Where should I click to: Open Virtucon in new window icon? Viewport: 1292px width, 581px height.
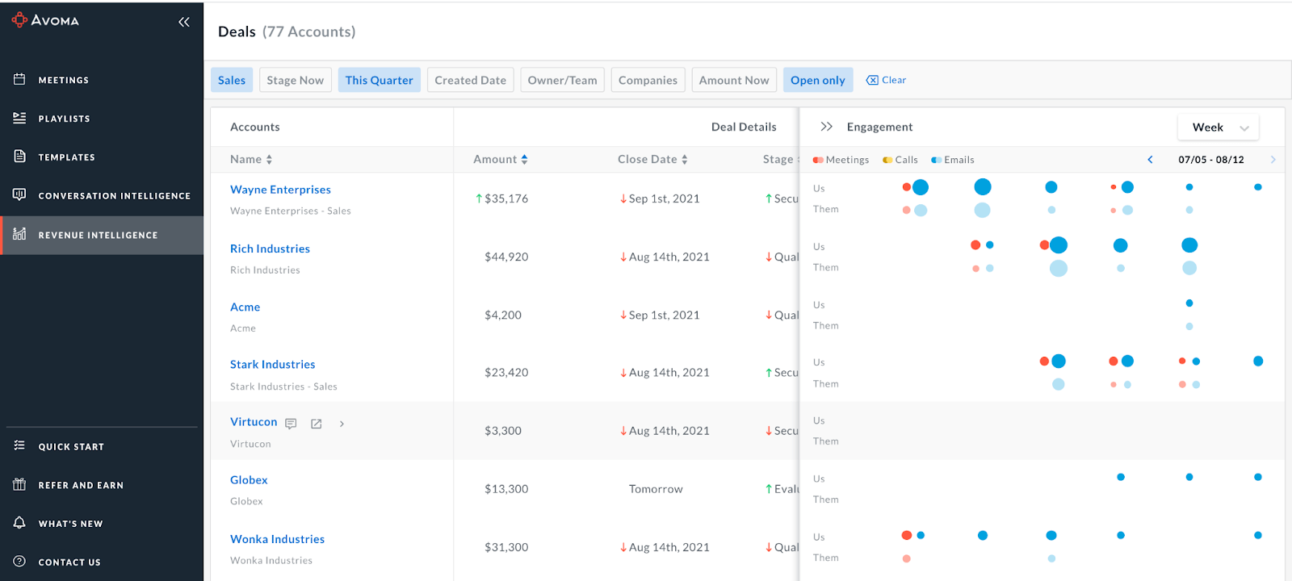pos(317,424)
